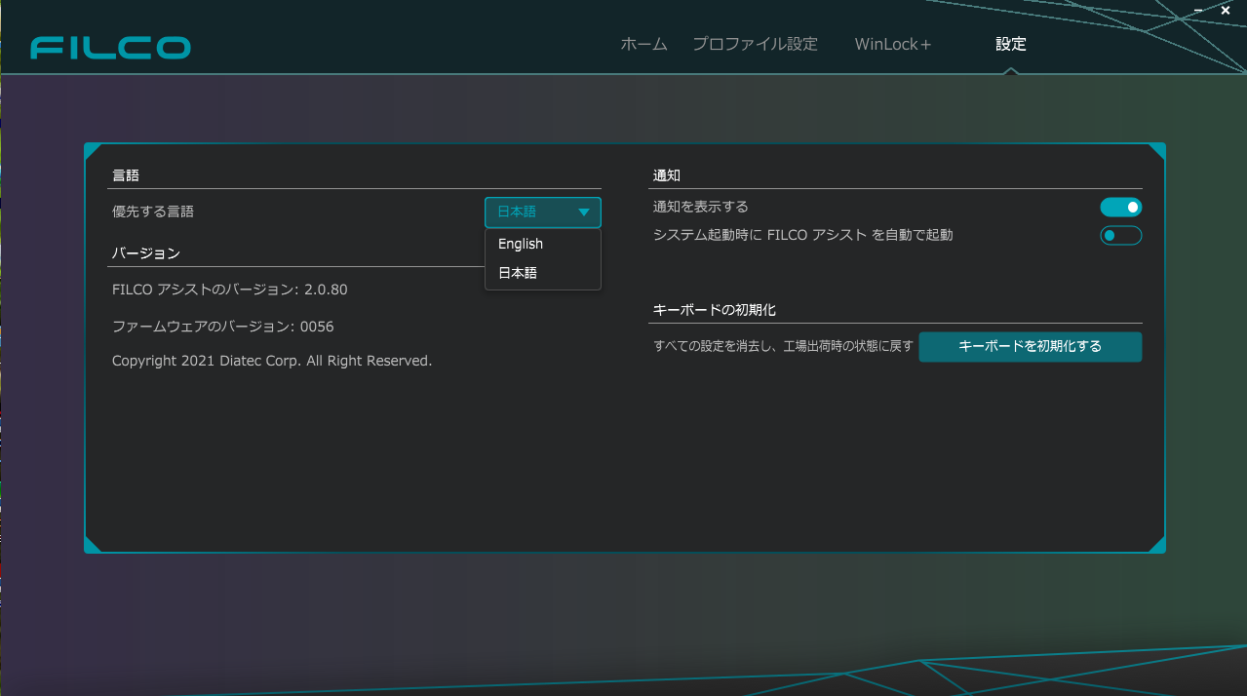
Task: Navigate to the ホーム tab
Action: pos(643,44)
